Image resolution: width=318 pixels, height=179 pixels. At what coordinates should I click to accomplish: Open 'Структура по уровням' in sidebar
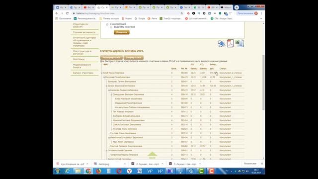click(x=80, y=25)
